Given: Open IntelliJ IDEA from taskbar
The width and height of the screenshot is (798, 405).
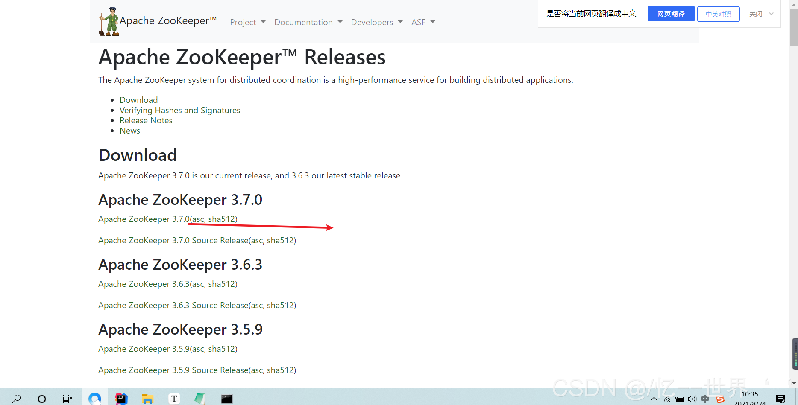Looking at the screenshot, I should [x=121, y=399].
